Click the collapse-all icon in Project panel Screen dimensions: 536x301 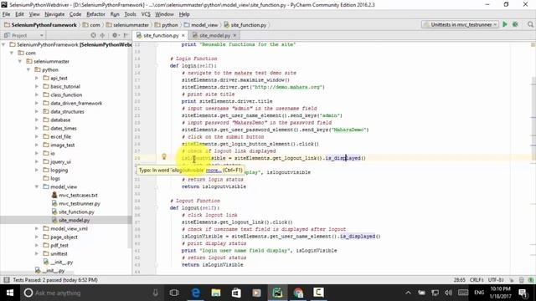102,35
